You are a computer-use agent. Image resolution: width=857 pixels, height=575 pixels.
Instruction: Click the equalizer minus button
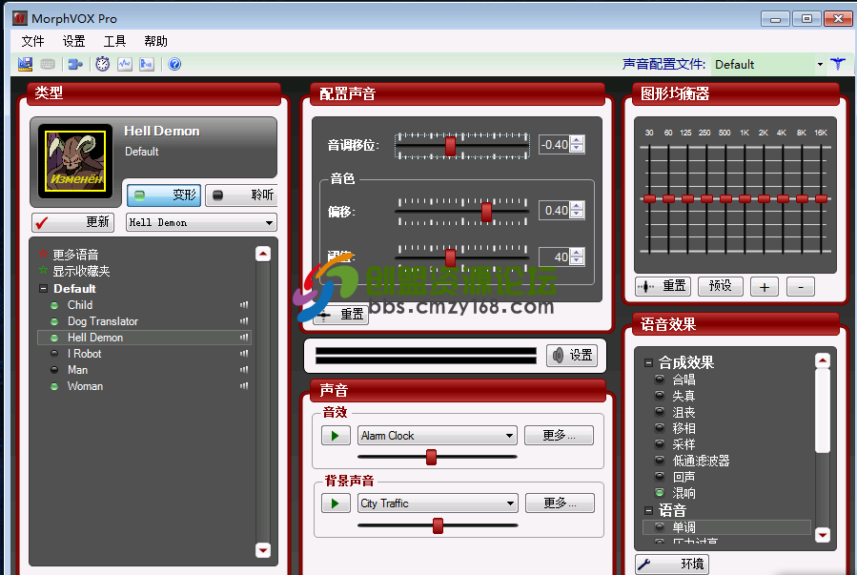click(801, 286)
